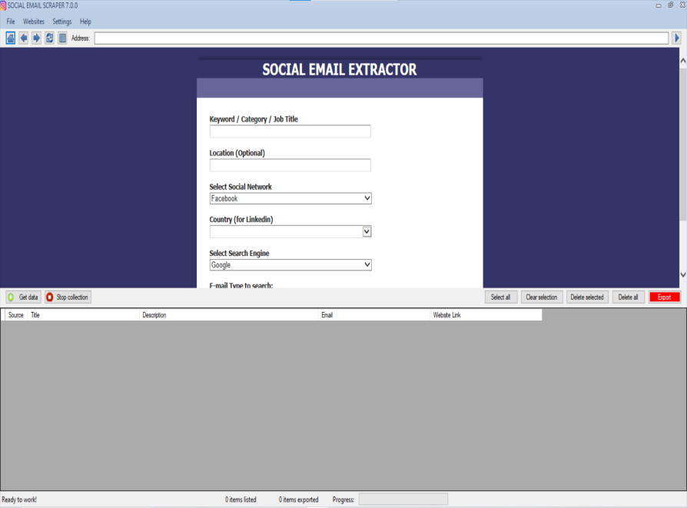Restore down the Social Email Scraper window
The image size is (687, 508).
click(670, 5)
